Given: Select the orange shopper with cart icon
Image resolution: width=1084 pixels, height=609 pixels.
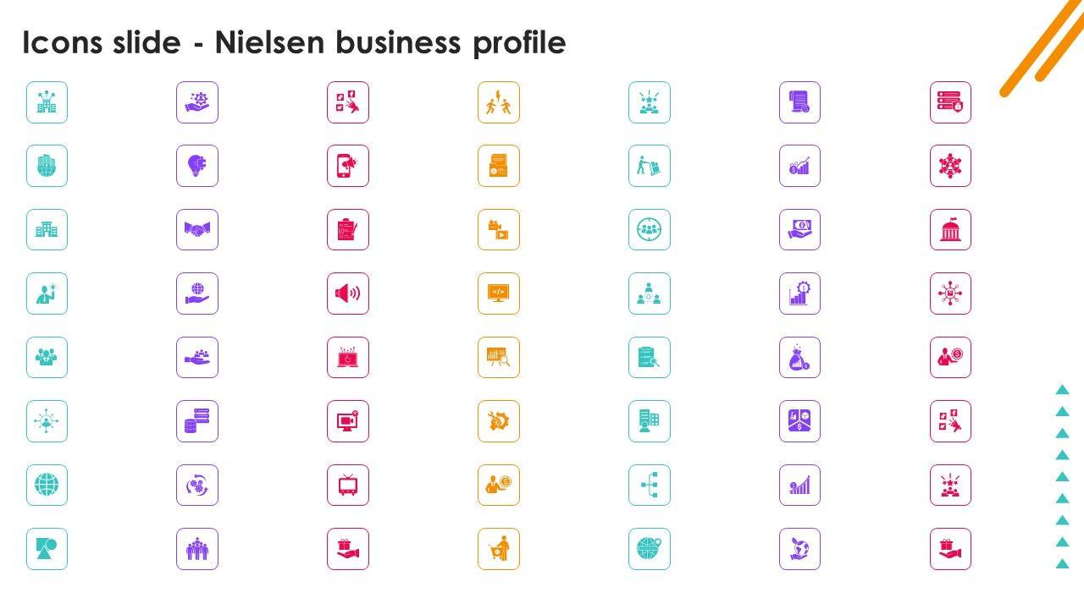Looking at the screenshot, I should pyautogui.click(x=499, y=549).
